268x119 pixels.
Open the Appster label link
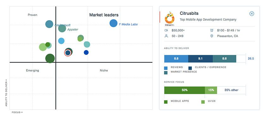point(73,30)
